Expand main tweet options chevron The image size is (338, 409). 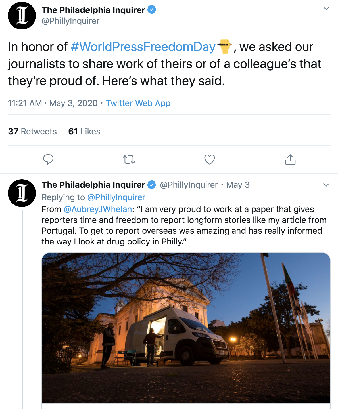pos(326,9)
